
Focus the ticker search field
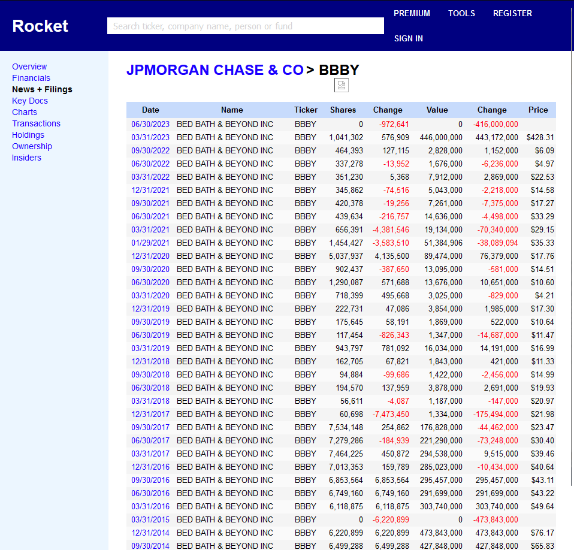point(245,26)
